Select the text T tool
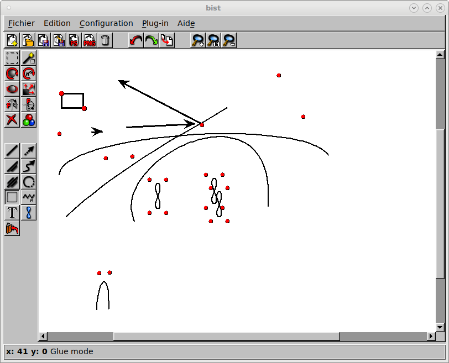The height and width of the screenshot is (363, 449). [x=12, y=213]
